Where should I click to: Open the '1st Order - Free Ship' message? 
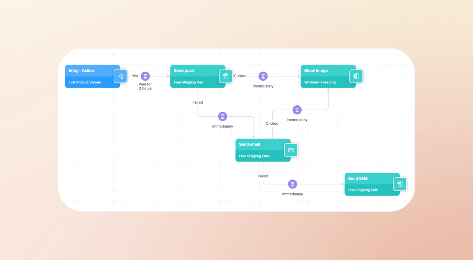pyautogui.click(x=320, y=82)
